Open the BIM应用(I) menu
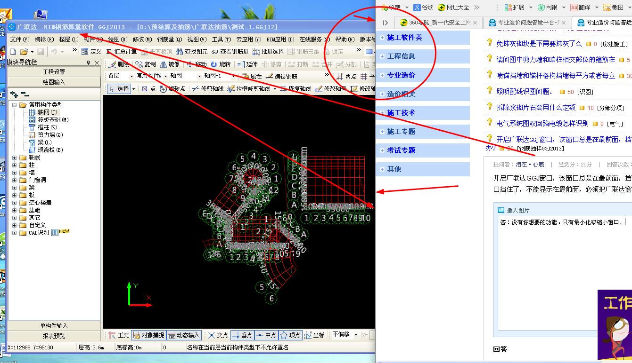632x363 pixels. pyautogui.click(x=280, y=39)
